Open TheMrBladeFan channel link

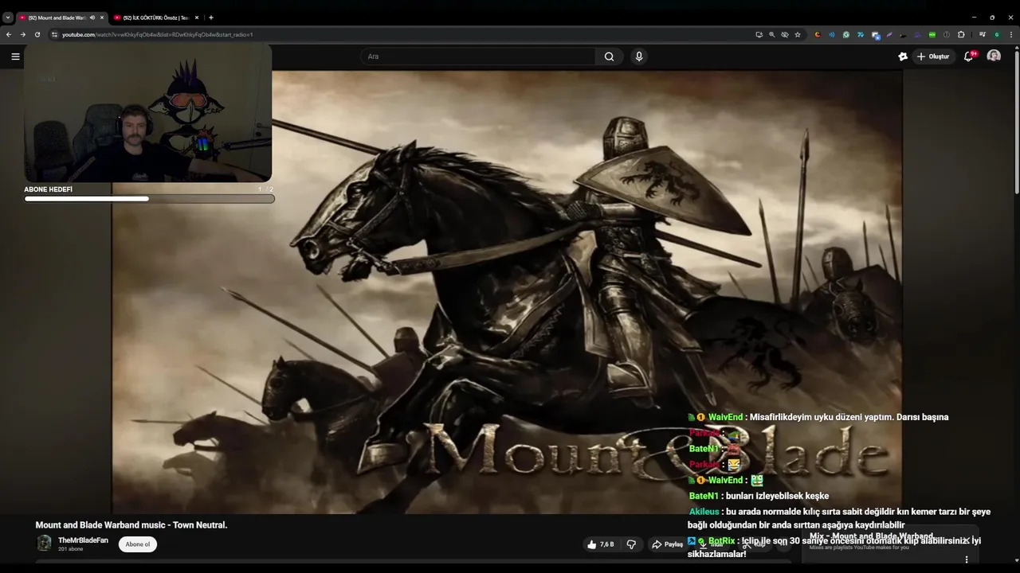pos(83,540)
